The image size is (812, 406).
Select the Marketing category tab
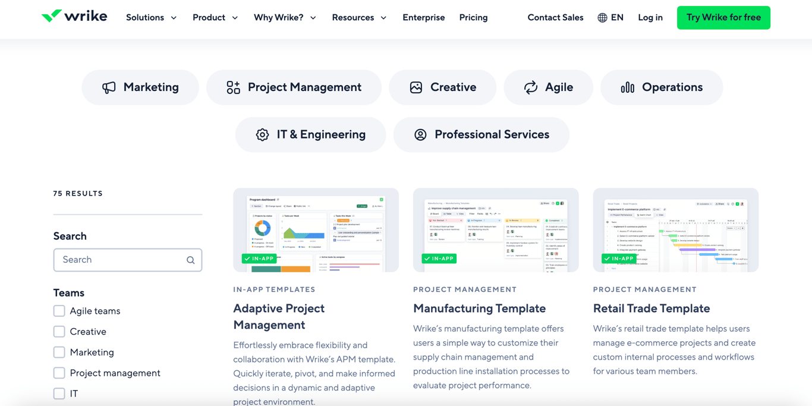pos(140,87)
